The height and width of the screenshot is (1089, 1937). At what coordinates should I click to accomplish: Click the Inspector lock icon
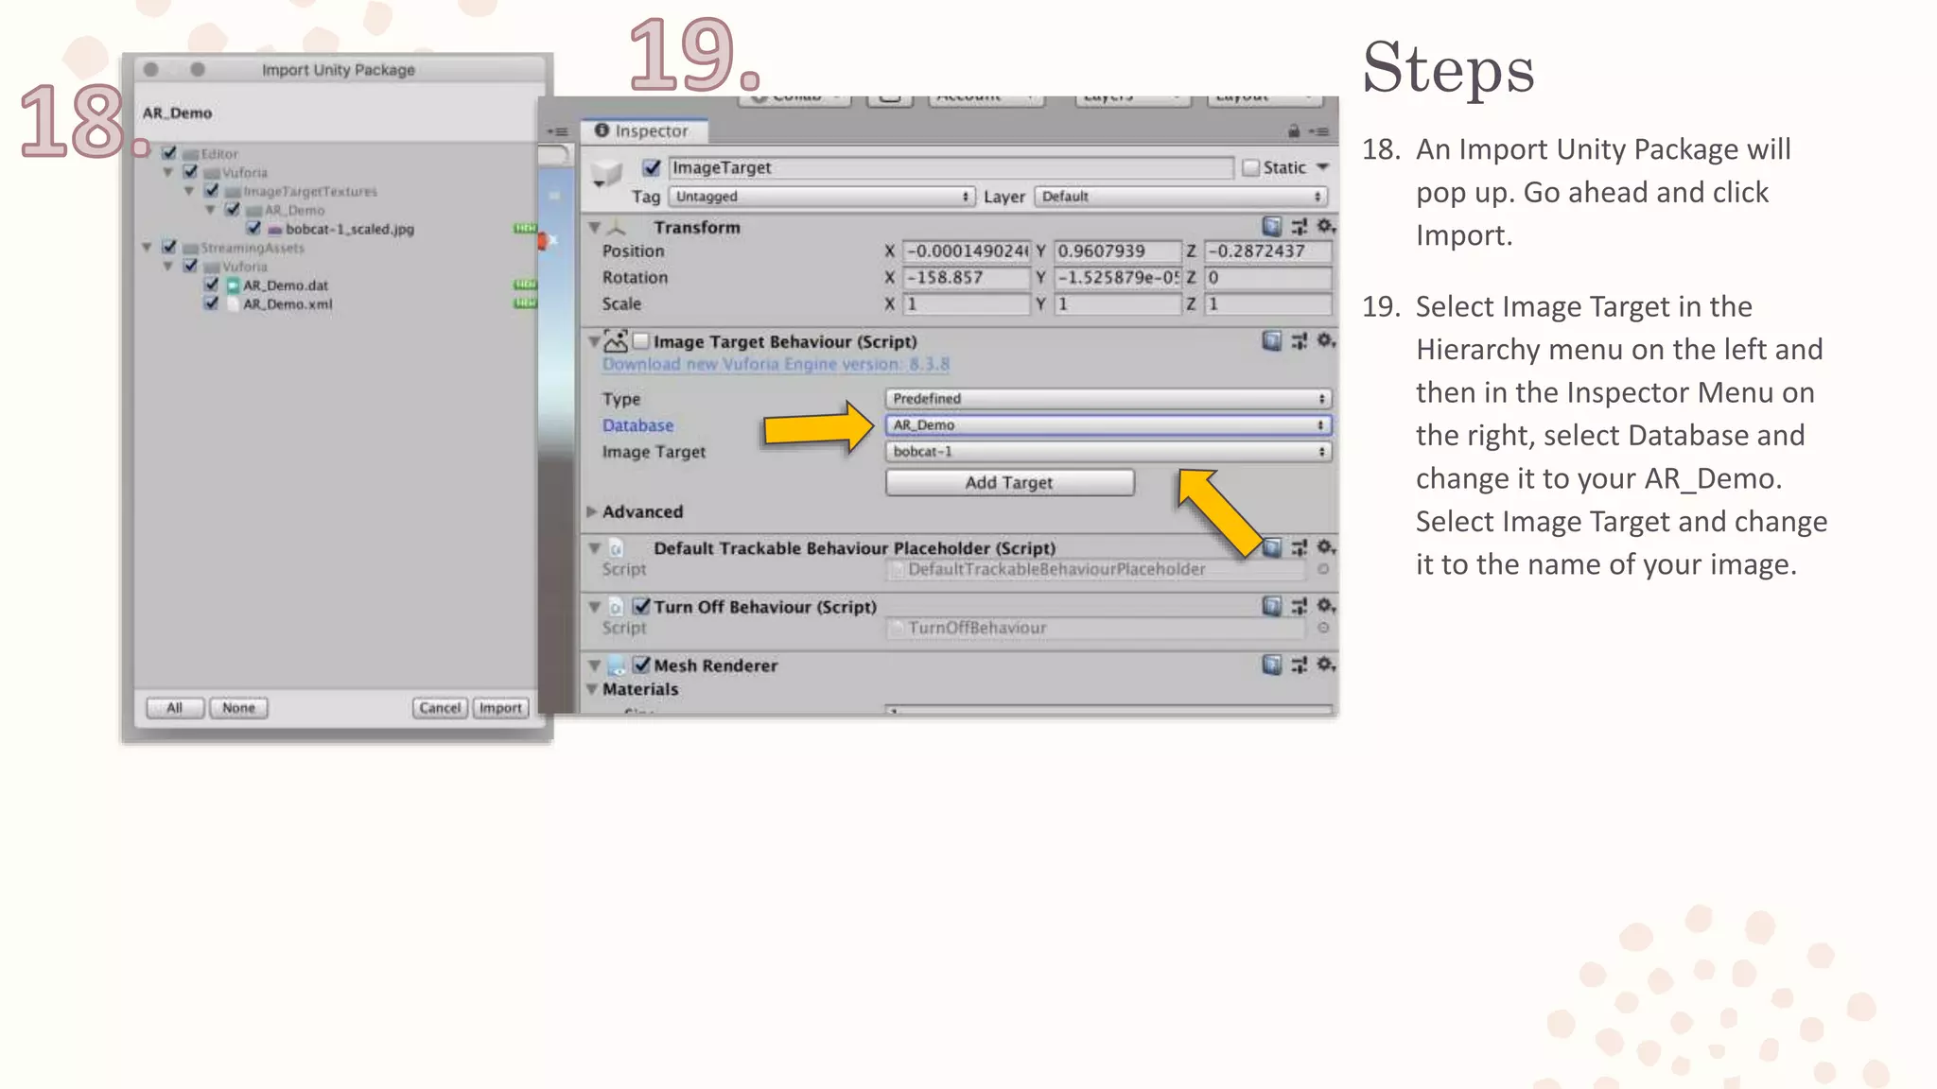click(x=1294, y=131)
